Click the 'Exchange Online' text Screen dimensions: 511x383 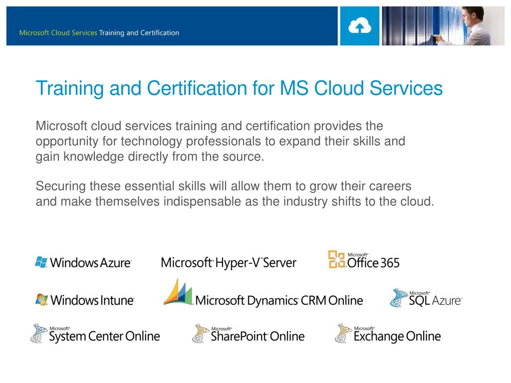(x=397, y=337)
